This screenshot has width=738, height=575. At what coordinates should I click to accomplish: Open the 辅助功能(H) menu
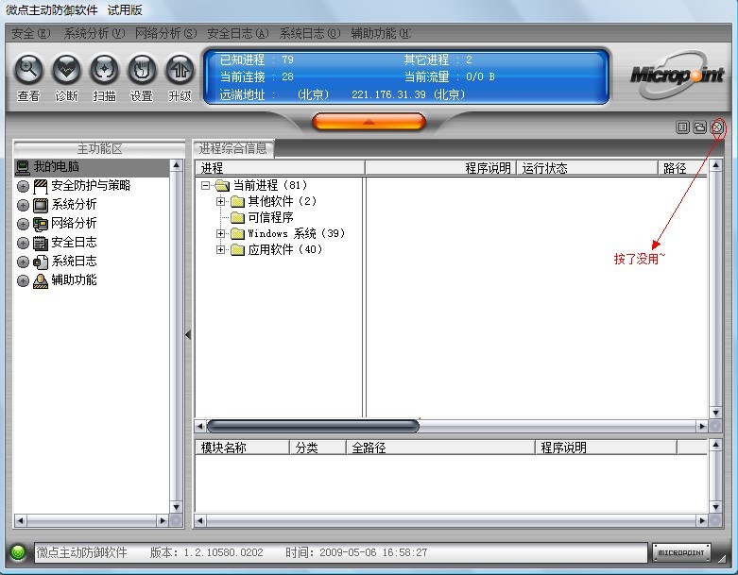coord(381,33)
